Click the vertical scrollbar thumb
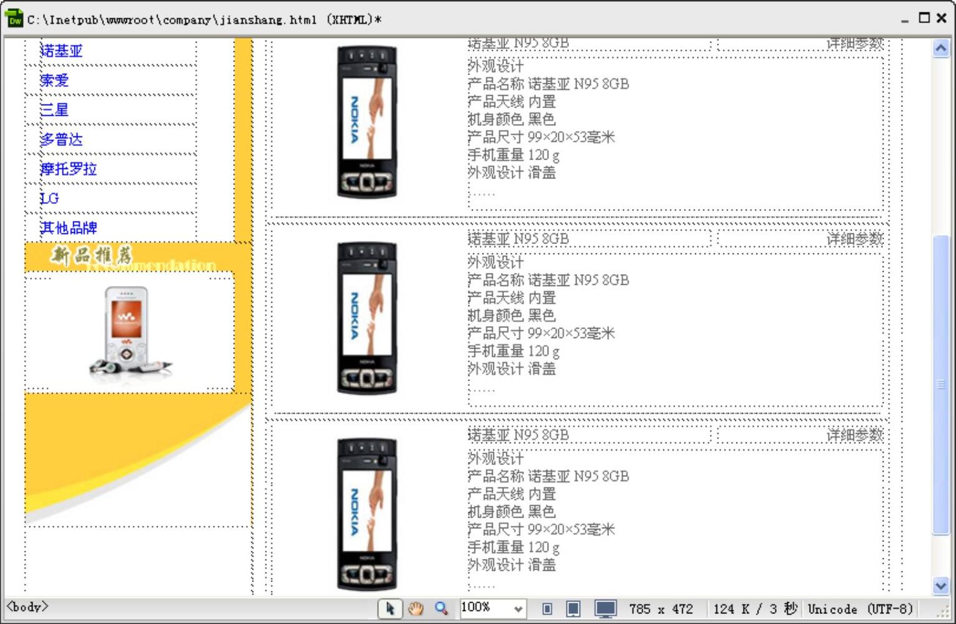 pyautogui.click(x=940, y=384)
